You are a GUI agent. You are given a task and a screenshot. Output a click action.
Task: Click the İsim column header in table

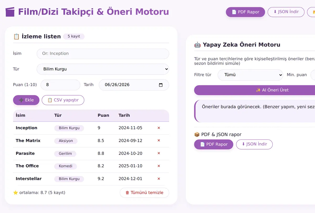(20, 115)
